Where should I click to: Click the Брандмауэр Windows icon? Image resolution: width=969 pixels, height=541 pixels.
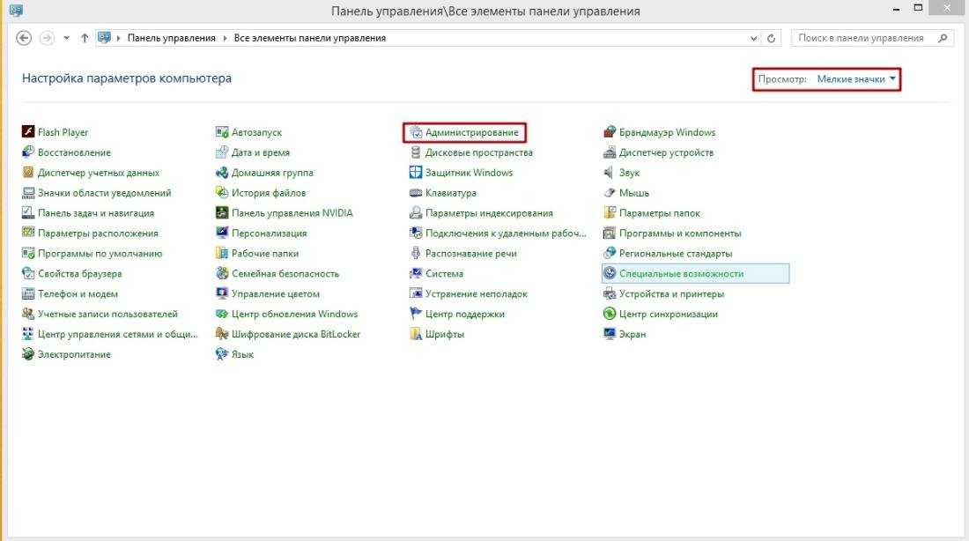pyautogui.click(x=610, y=132)
